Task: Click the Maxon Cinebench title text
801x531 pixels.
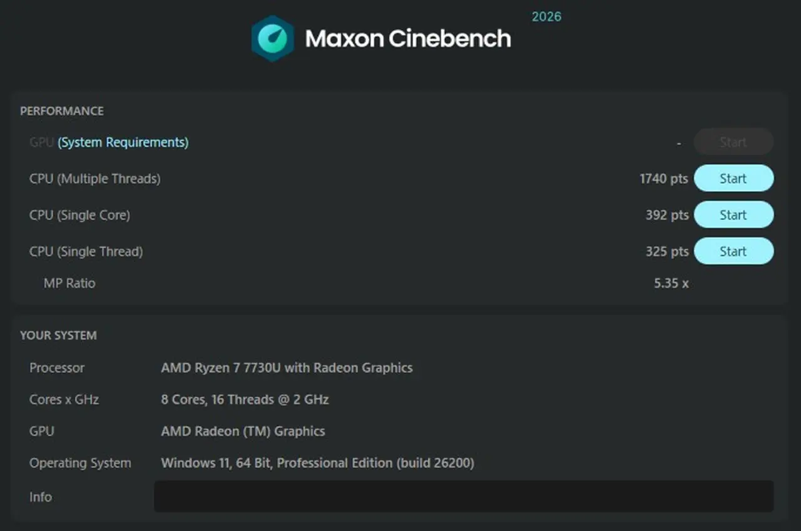Action: [x=408, y=39]
